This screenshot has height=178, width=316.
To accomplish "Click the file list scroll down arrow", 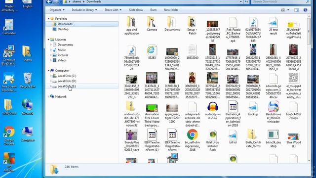I will [x=309, y=161].
